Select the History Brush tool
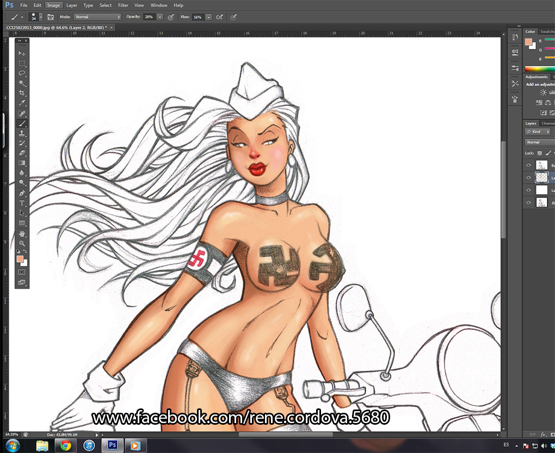 (22, 143)
